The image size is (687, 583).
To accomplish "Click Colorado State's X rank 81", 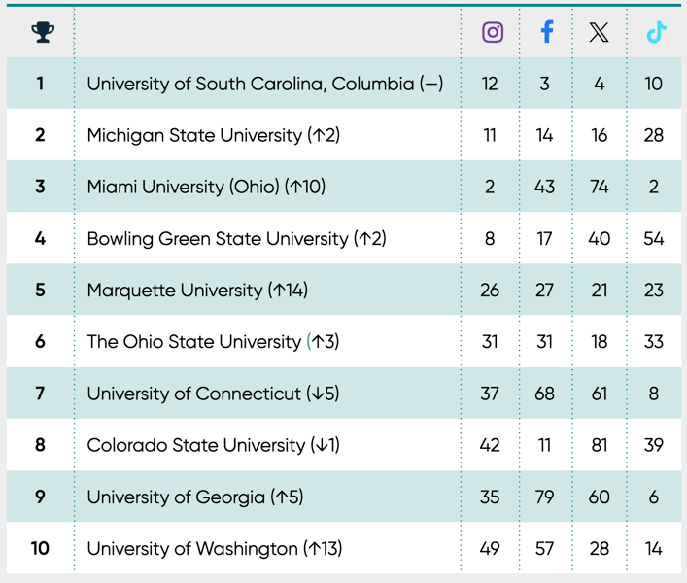I will [x=599, y=445].
